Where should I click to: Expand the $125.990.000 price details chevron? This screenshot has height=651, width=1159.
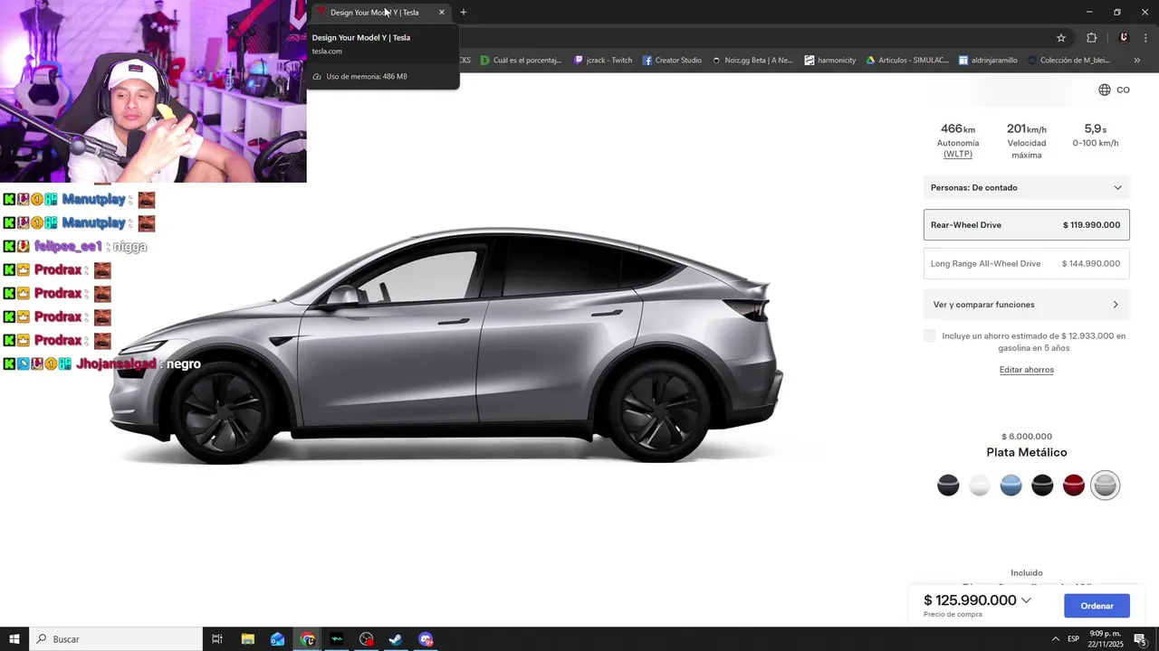(1026, 600)
